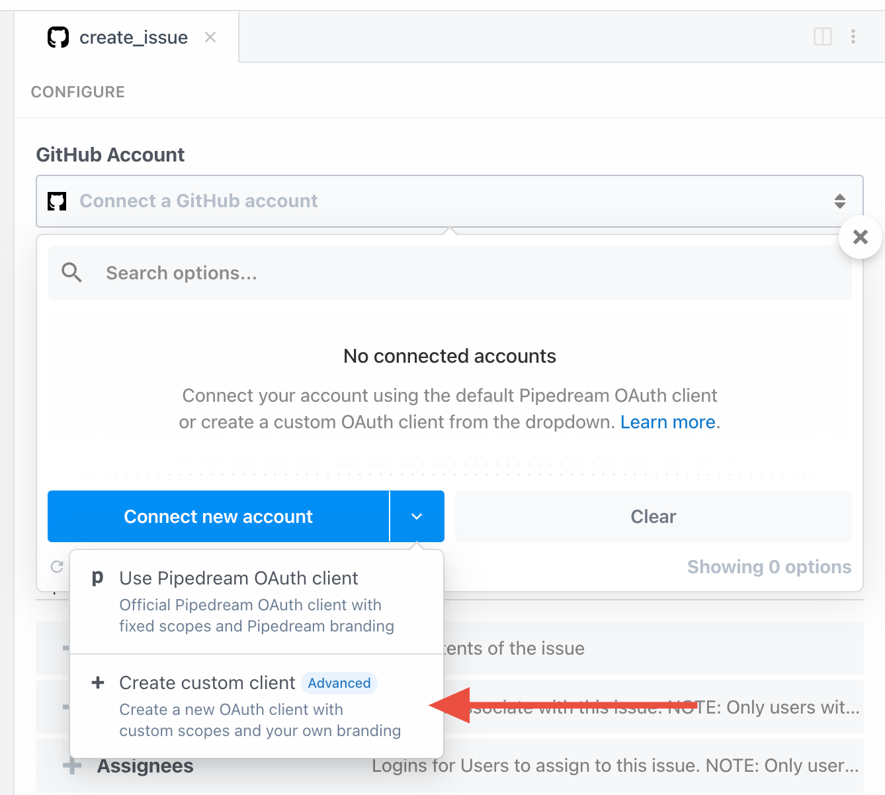Open the vertical three-dot options menu
Screen dimensions: 885x795
853,36
